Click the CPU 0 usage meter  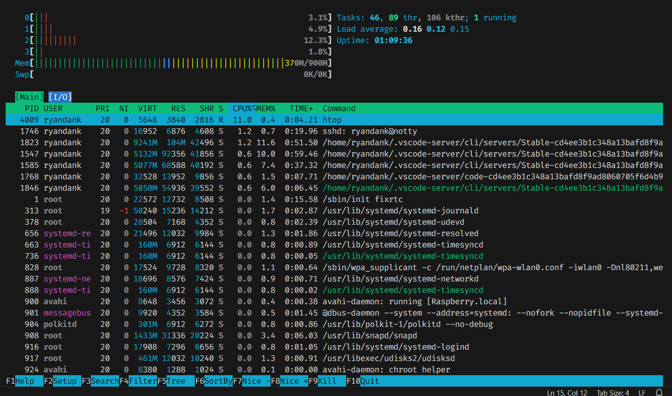178,18
